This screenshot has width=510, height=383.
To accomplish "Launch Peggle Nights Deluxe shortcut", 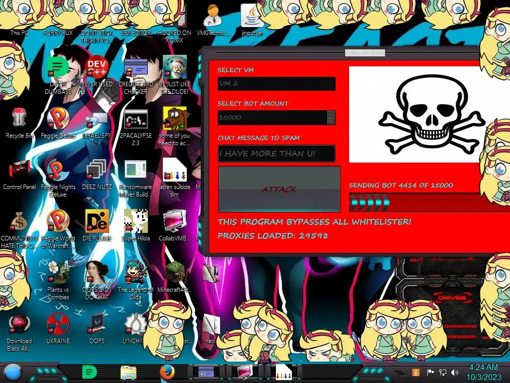I will 58,179.
